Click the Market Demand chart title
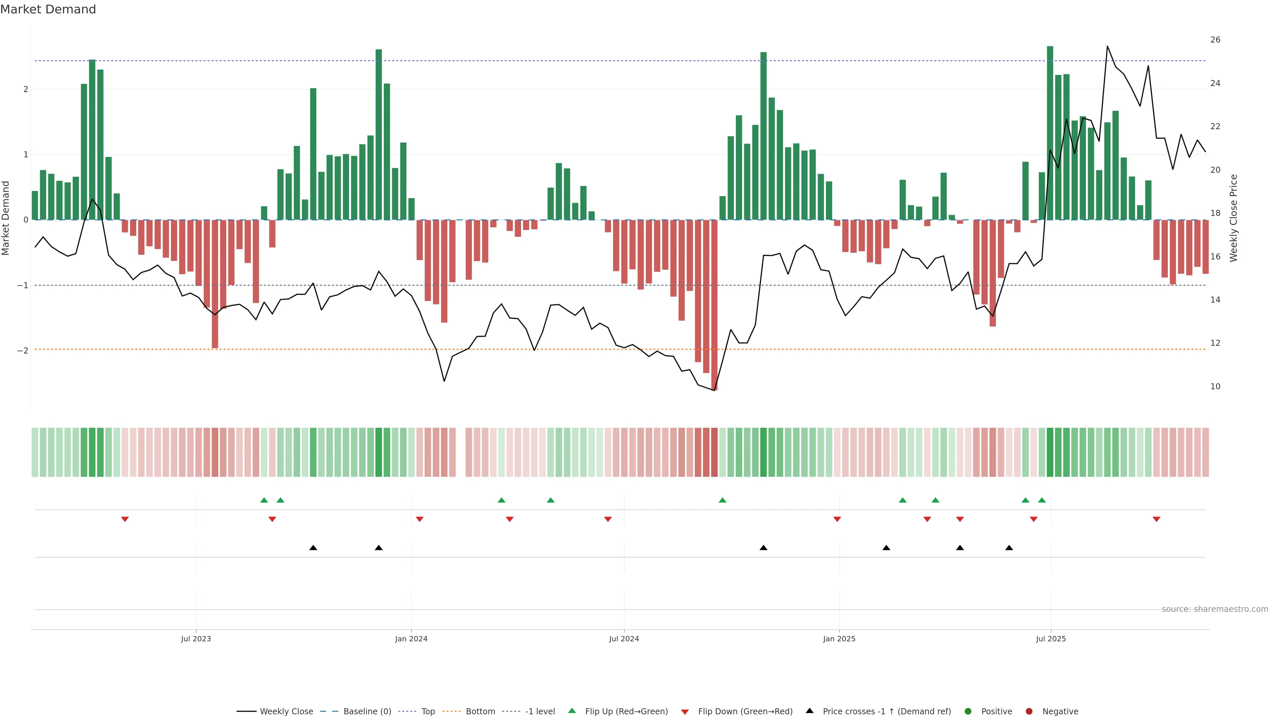The height and width of the screenshot is (723, 1285). (x=48, y=9)
